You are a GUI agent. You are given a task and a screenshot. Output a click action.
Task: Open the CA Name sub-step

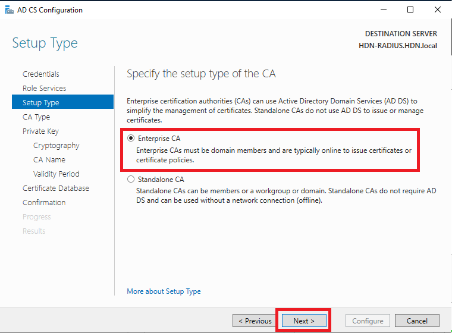pyautogui.click(x=49, y=160)
